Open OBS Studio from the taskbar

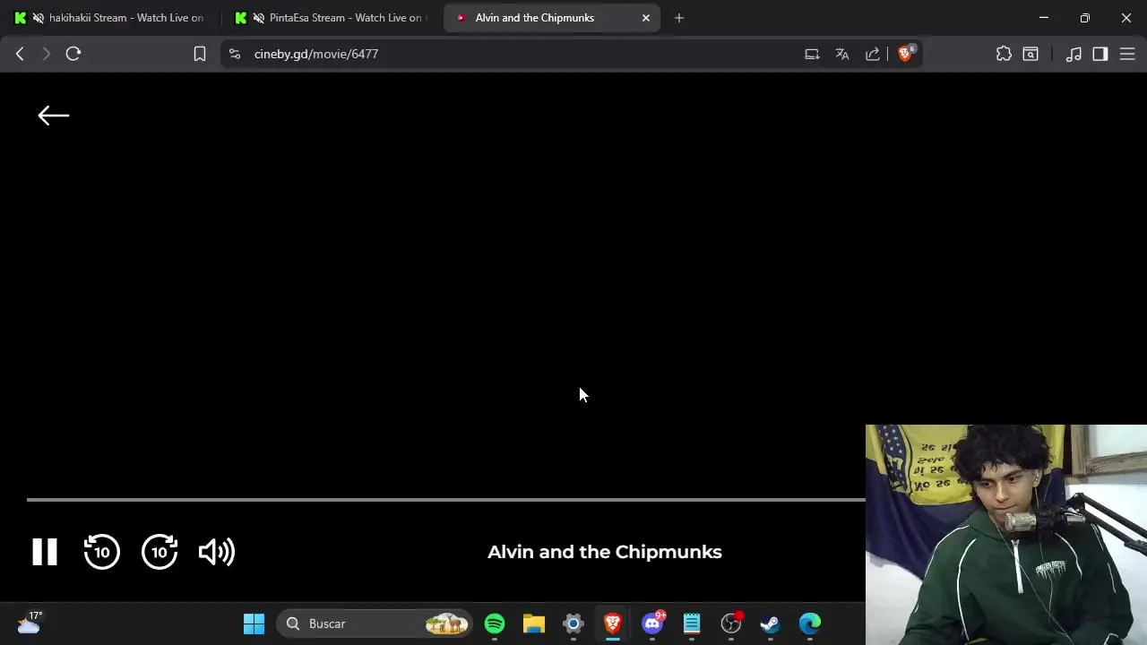point(731,623)
